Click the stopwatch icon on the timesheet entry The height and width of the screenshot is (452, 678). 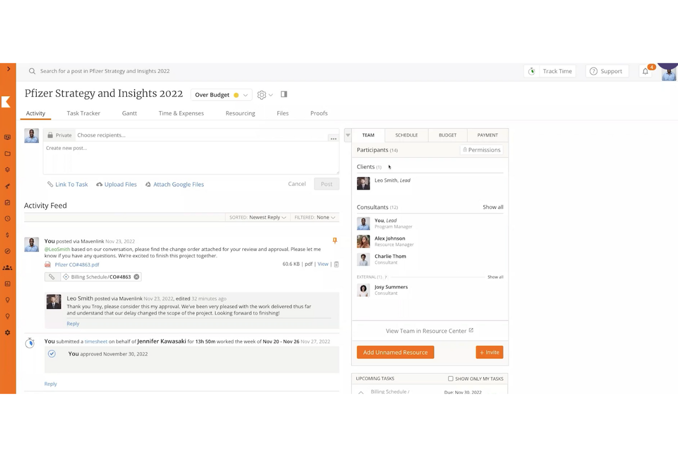pos(30,343)
